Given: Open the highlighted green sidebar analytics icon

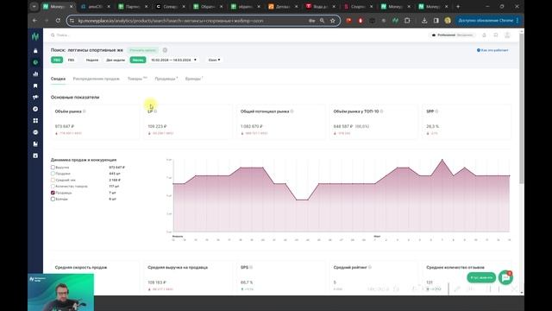Looking at the screenshot, I should click(35, 62).
